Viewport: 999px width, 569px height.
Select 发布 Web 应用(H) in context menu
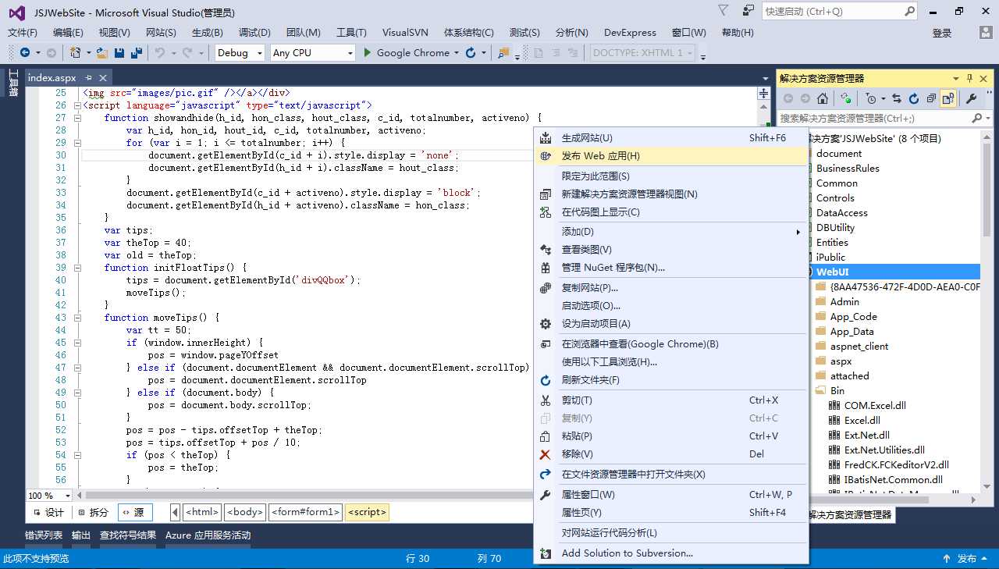[672, 156]
